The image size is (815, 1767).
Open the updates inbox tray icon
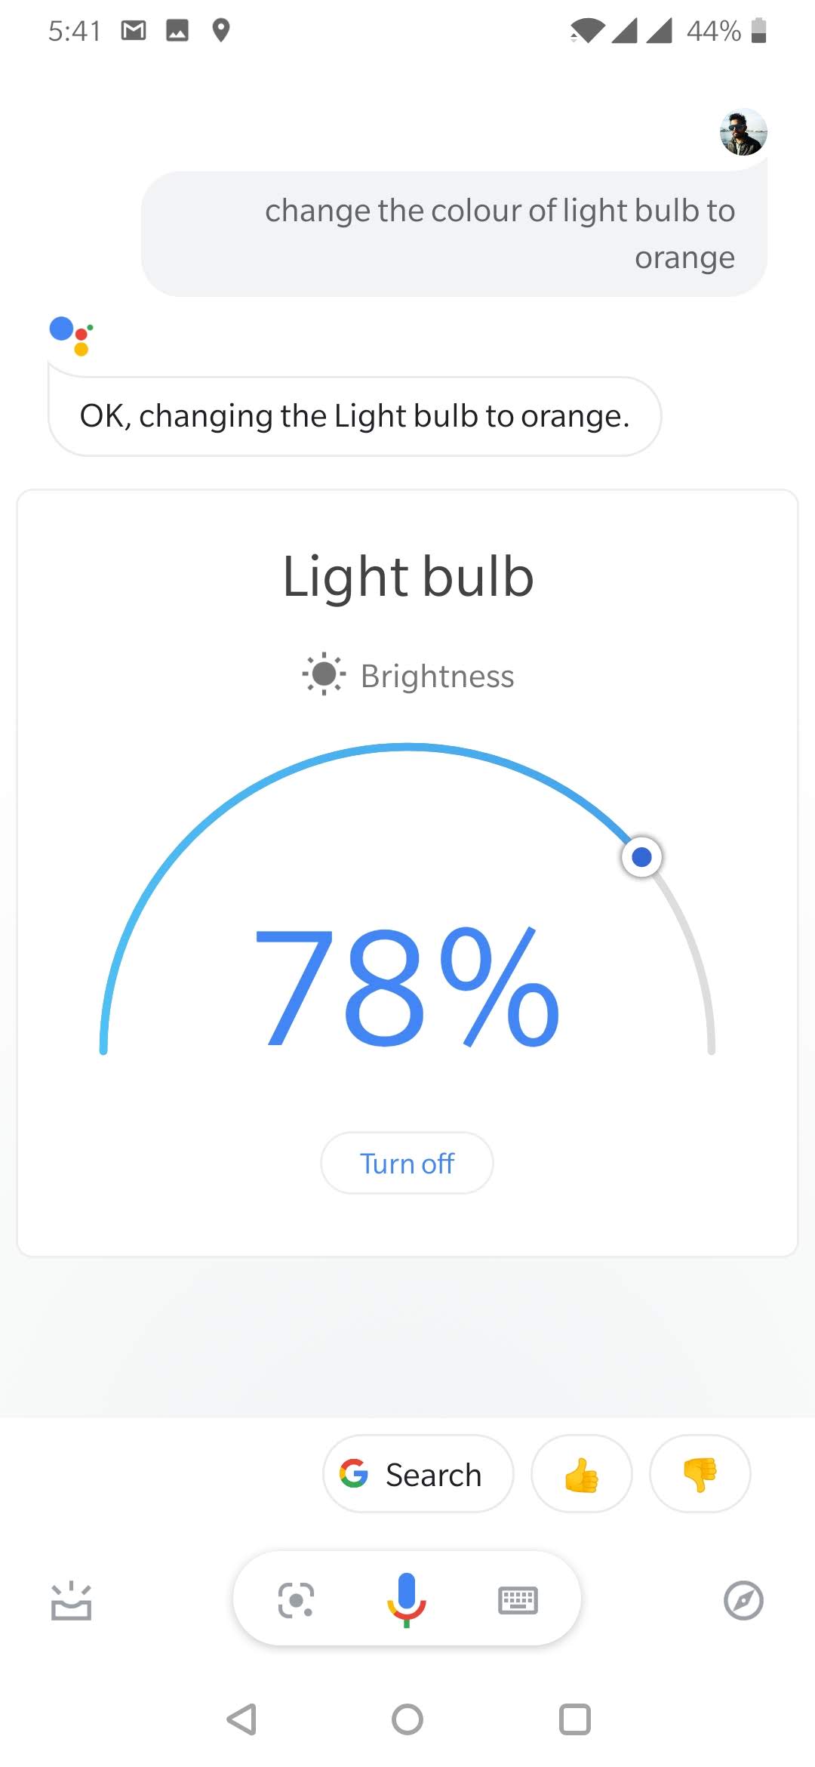[71, 1601]
